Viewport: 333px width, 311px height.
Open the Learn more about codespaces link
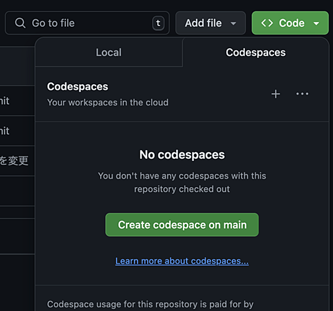point(182,261)
